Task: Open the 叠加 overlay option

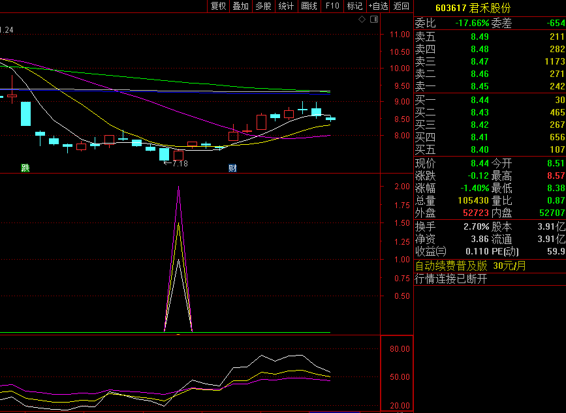Action: (241, 6)
